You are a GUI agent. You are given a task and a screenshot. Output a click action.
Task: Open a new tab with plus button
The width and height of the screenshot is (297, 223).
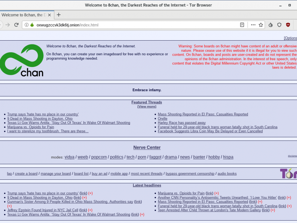[x=58, y=15]
